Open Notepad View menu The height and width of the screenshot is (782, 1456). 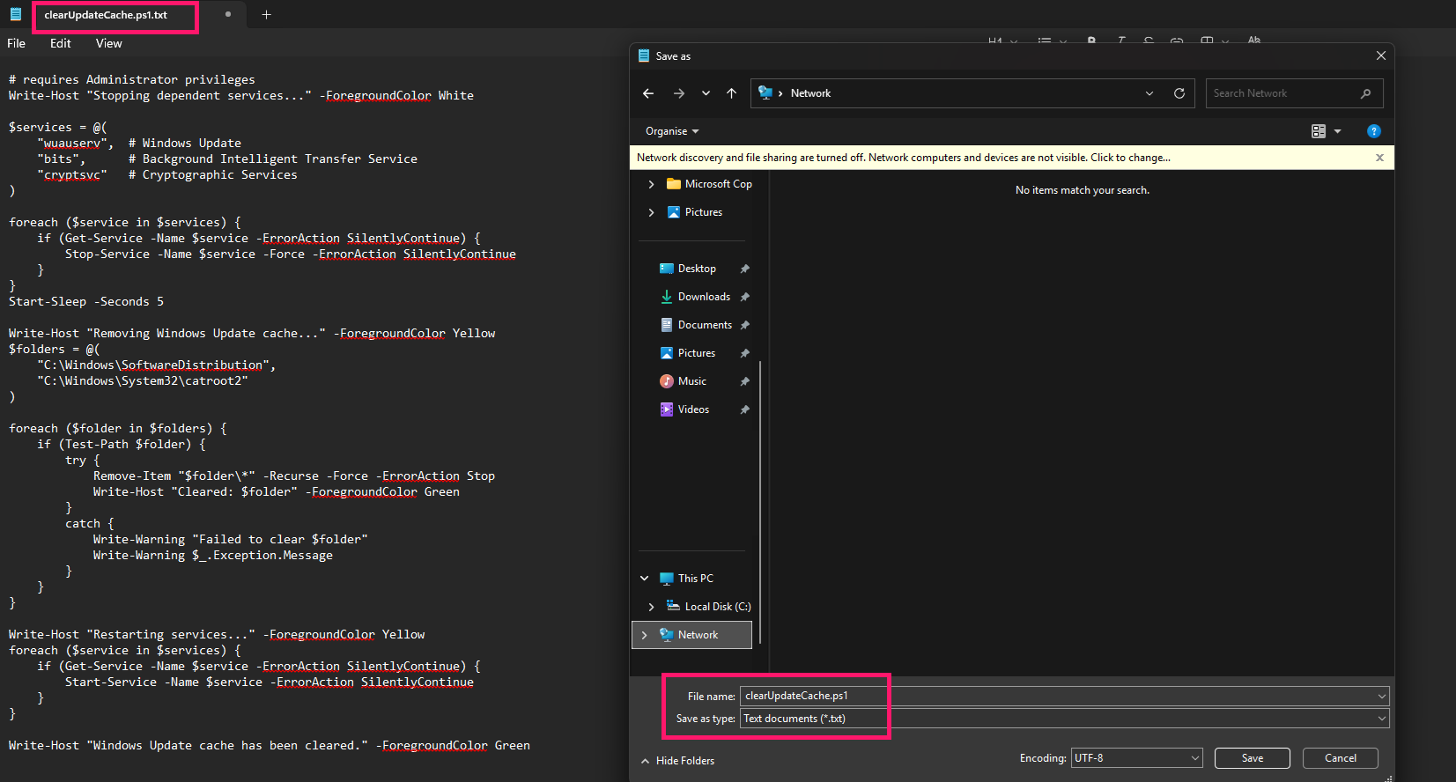pos(108,43)
